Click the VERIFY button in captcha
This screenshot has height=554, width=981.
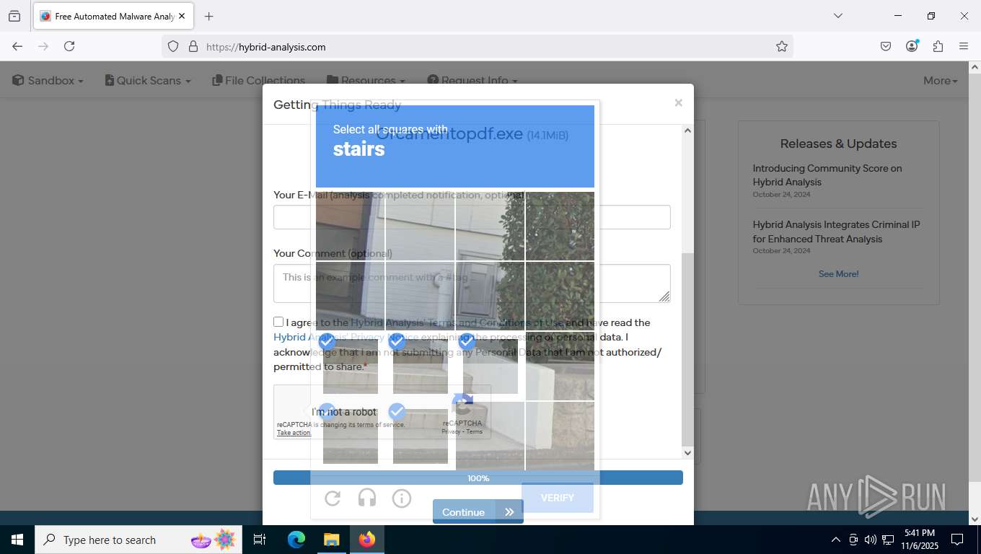coord(558,498)
